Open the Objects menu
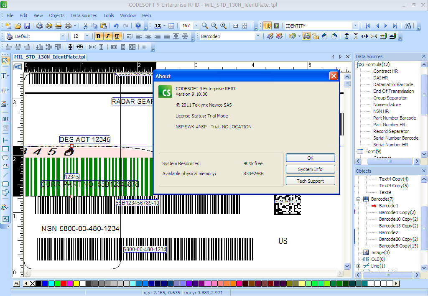 pyautogui.click(x=57, y=15)
